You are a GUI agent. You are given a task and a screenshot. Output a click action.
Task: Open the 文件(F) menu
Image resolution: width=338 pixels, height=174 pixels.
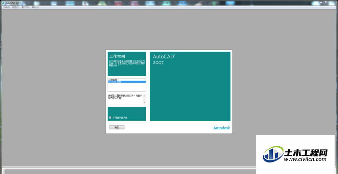point(6,7)
